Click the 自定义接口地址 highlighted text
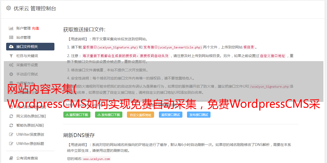 (273, 56)
